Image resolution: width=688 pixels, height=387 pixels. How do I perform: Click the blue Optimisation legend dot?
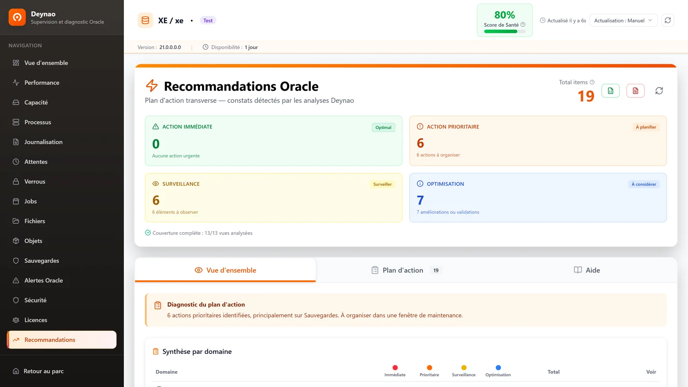click(498, 368)
